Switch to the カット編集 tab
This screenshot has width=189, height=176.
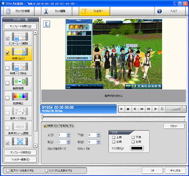point(56,11)
